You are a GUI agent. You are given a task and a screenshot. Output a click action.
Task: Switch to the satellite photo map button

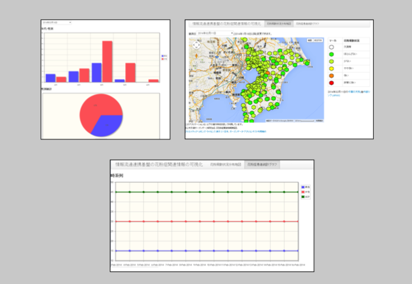[x=317, y=41]
